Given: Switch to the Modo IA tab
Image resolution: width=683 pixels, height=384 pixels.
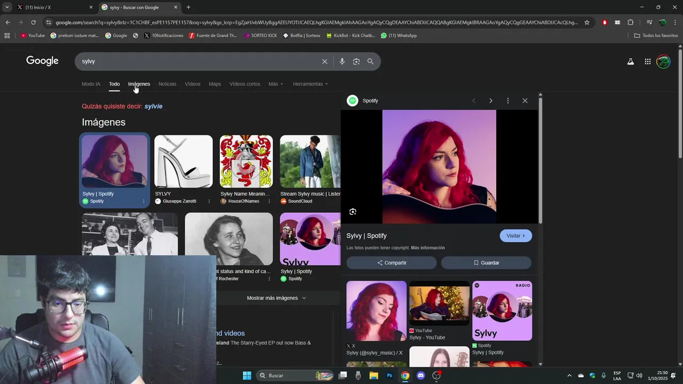Looking at the screenshot, I should [x=91, y=84].
